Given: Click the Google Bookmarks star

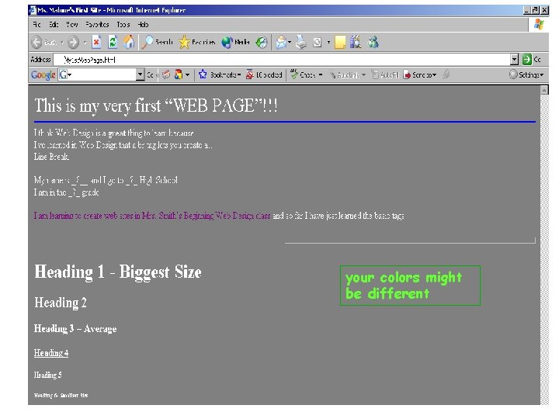Looking at the screenshot, I should point(203,74).
